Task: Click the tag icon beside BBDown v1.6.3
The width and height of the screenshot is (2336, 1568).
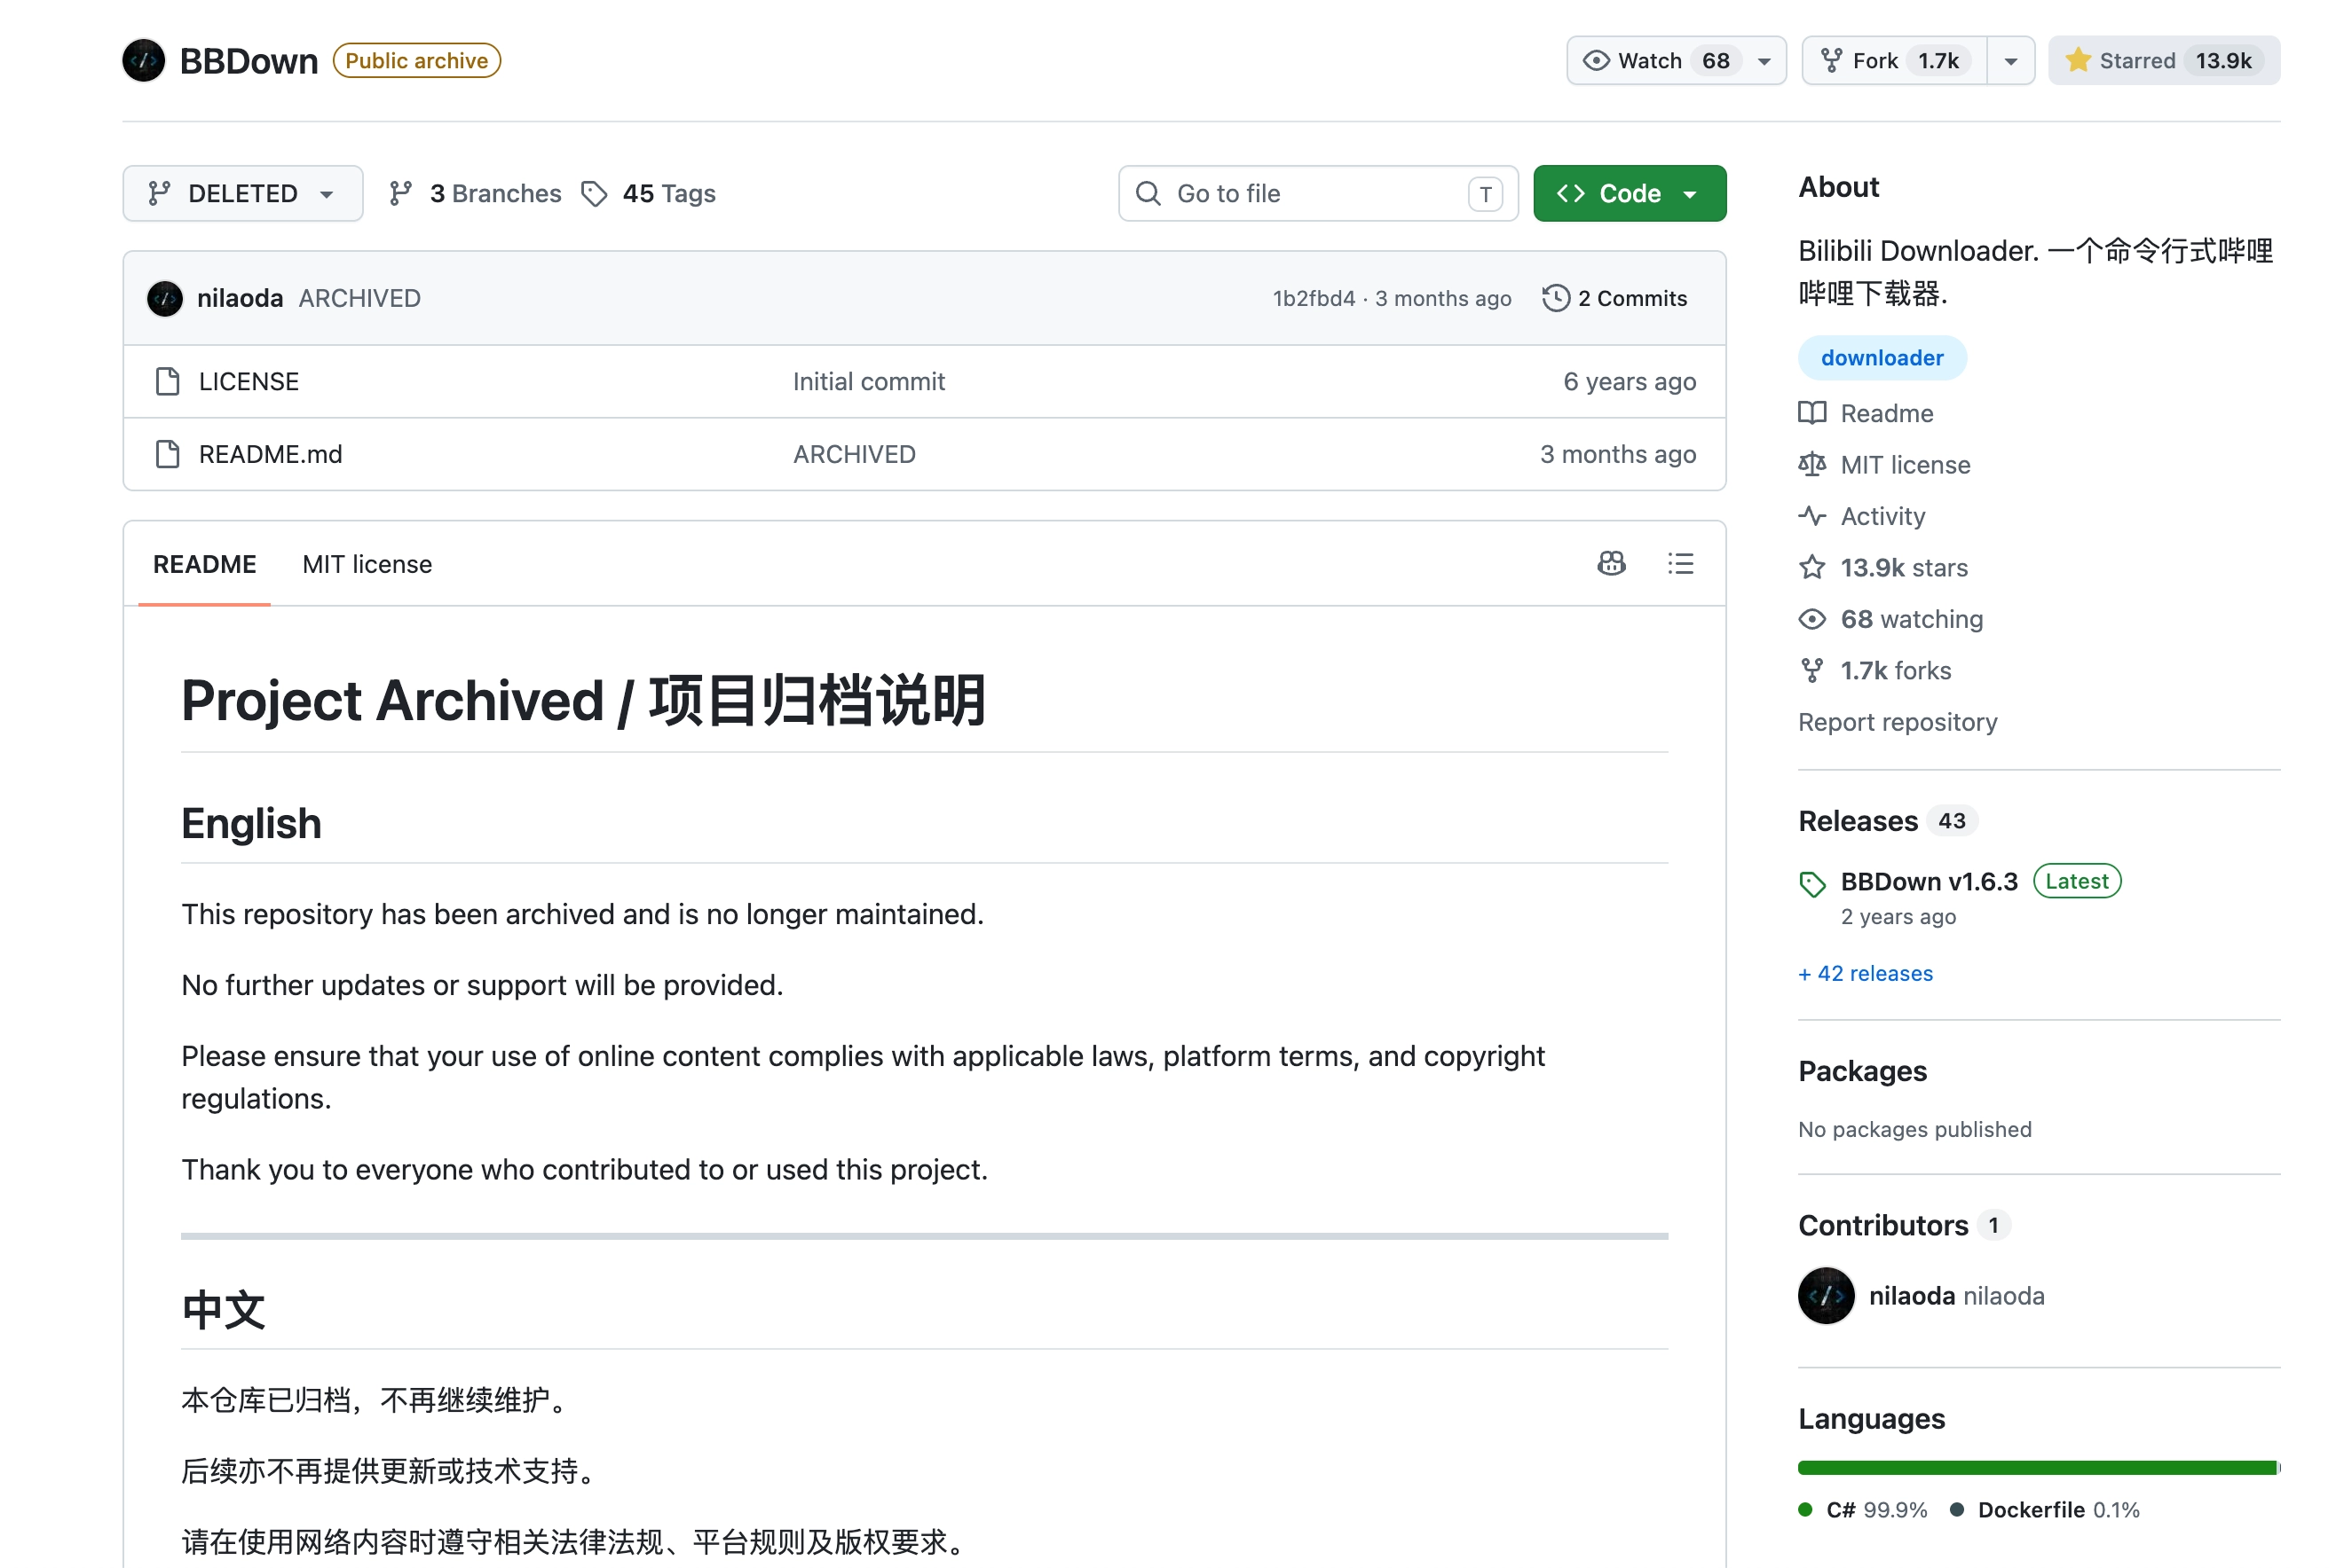Action: click(1811, 883)
